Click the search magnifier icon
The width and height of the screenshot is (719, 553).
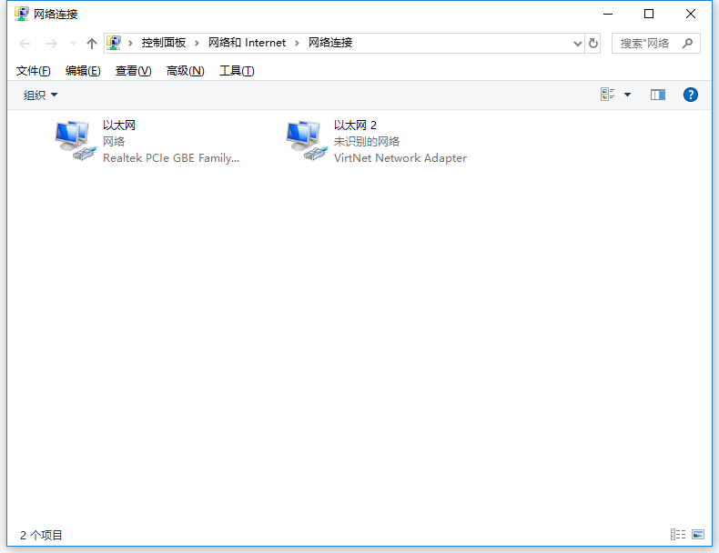[x=687, y=43]
